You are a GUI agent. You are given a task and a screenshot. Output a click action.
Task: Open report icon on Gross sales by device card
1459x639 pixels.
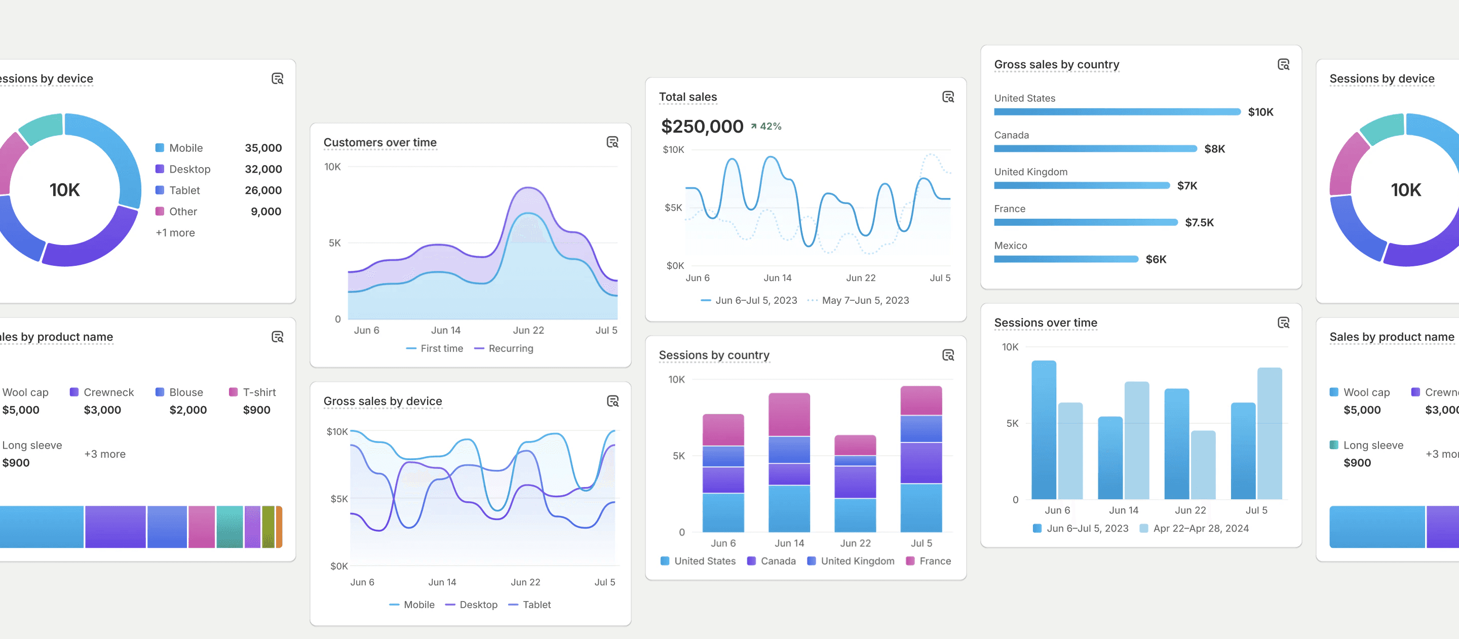[612, 402]
